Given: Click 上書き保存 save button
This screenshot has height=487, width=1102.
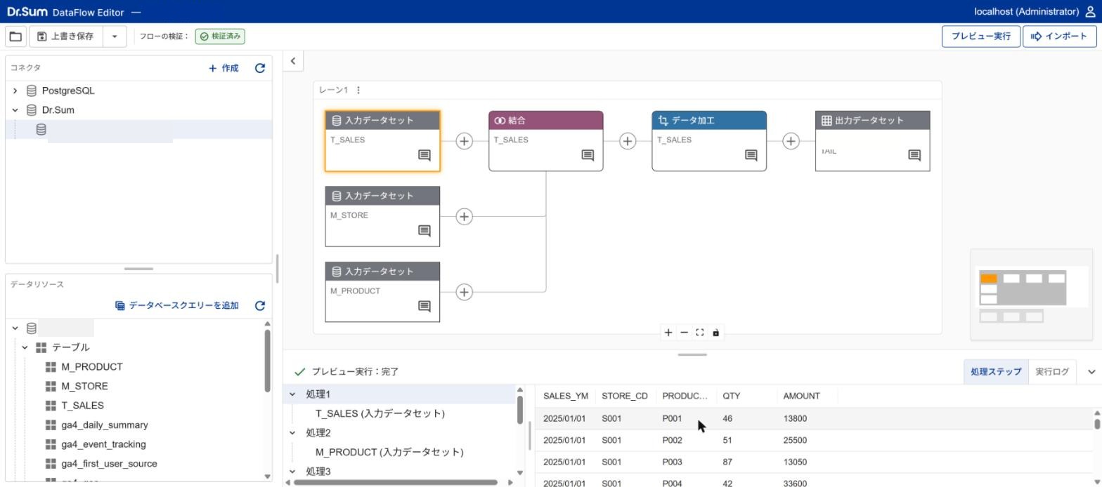Looking at the screenshot, I should pos(66,36).
